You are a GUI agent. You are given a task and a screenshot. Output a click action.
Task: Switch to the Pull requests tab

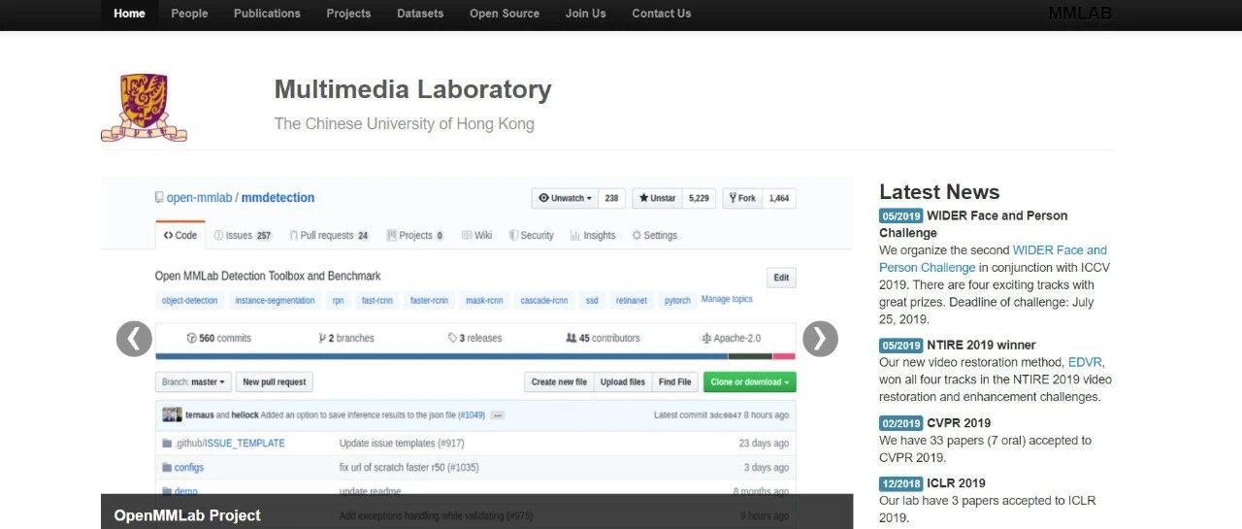pyautogui.click(x=328, y=235)
